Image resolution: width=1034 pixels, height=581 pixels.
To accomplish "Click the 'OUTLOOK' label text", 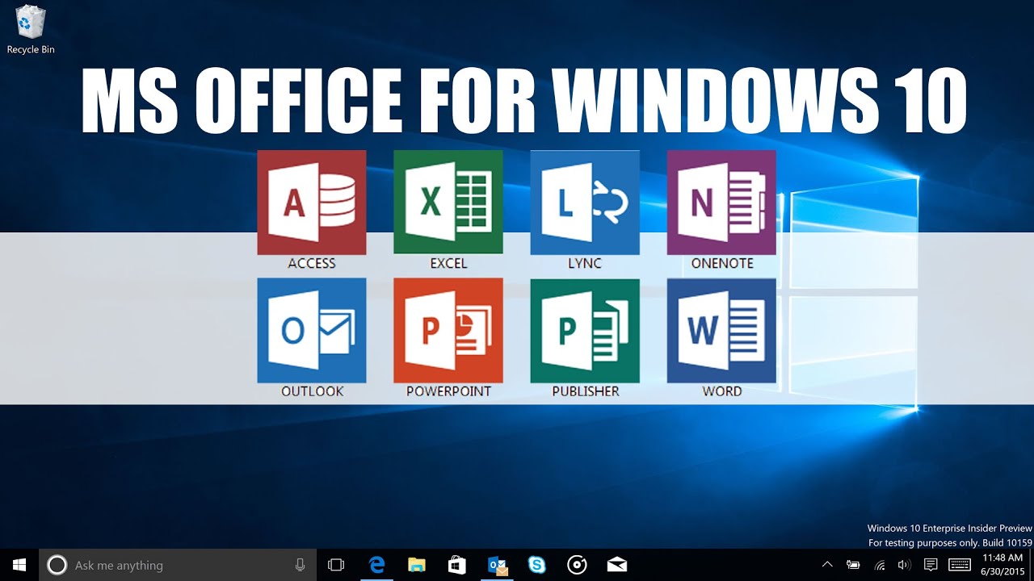I will point(312,391).
